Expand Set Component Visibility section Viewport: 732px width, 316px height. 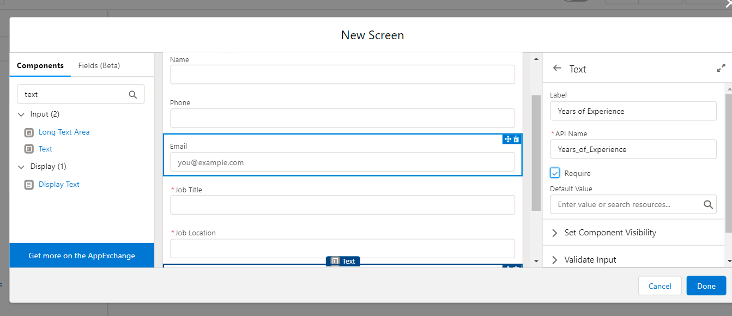[x=555, y=233]
